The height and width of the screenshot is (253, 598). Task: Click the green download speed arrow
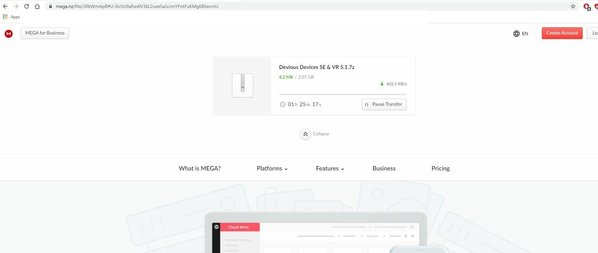(x=382, y=84)
